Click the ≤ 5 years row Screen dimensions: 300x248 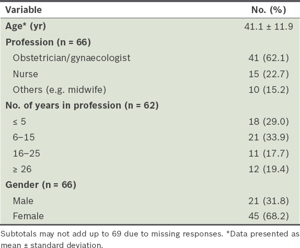(x=150, y=122)
